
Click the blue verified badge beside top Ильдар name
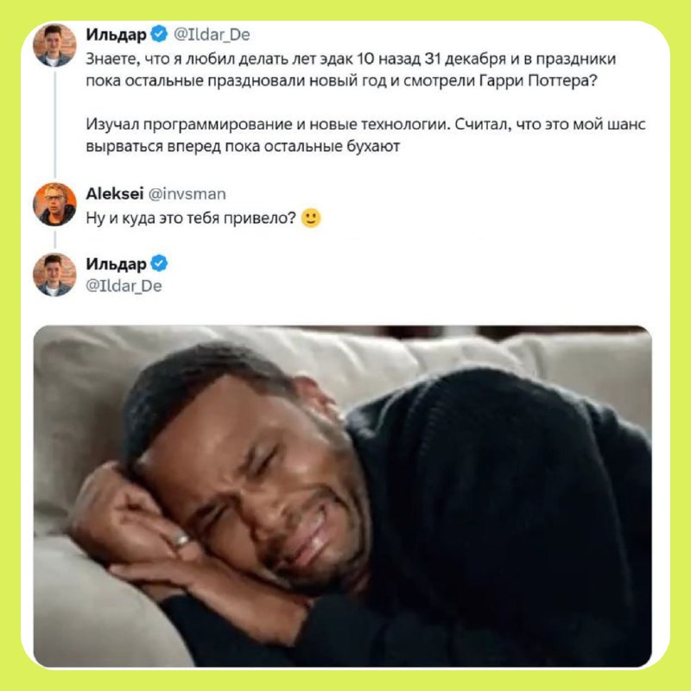tap(159, 34)
